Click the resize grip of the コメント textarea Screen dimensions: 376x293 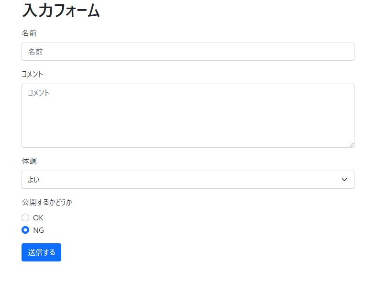click(352, 145)
